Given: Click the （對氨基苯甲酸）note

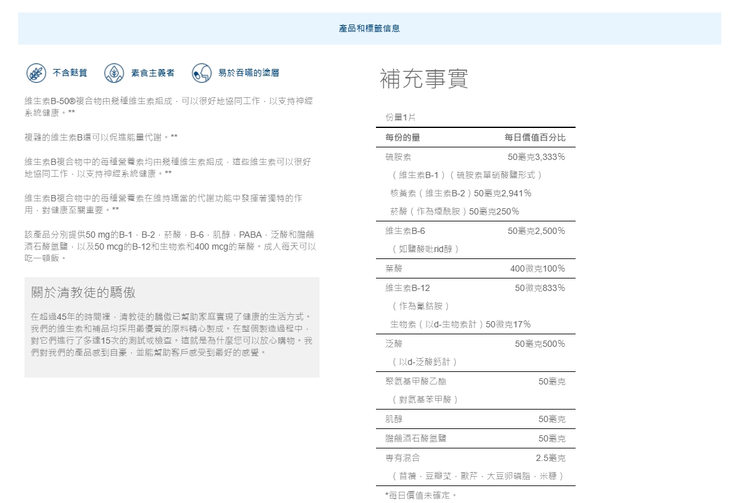Looking at the screenshot, I should 424,400.
